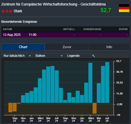Switch to the Zuvor tab
Image resolution: width=131 pixels, height=124 pixels.
67,47
